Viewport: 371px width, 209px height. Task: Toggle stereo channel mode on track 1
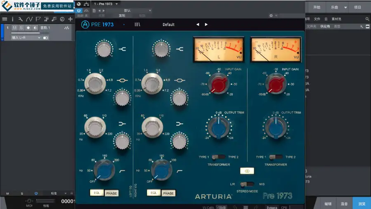click(x=46, y=38)
